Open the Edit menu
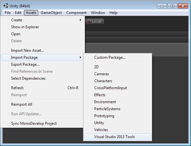This screenshot has height=146, width=191. click(x=18, y=13)
